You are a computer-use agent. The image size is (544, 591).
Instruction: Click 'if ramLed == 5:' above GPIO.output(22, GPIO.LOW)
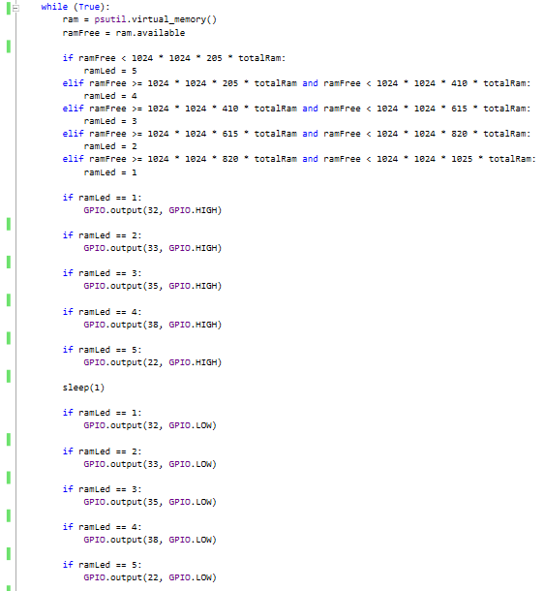coord(102,565)
